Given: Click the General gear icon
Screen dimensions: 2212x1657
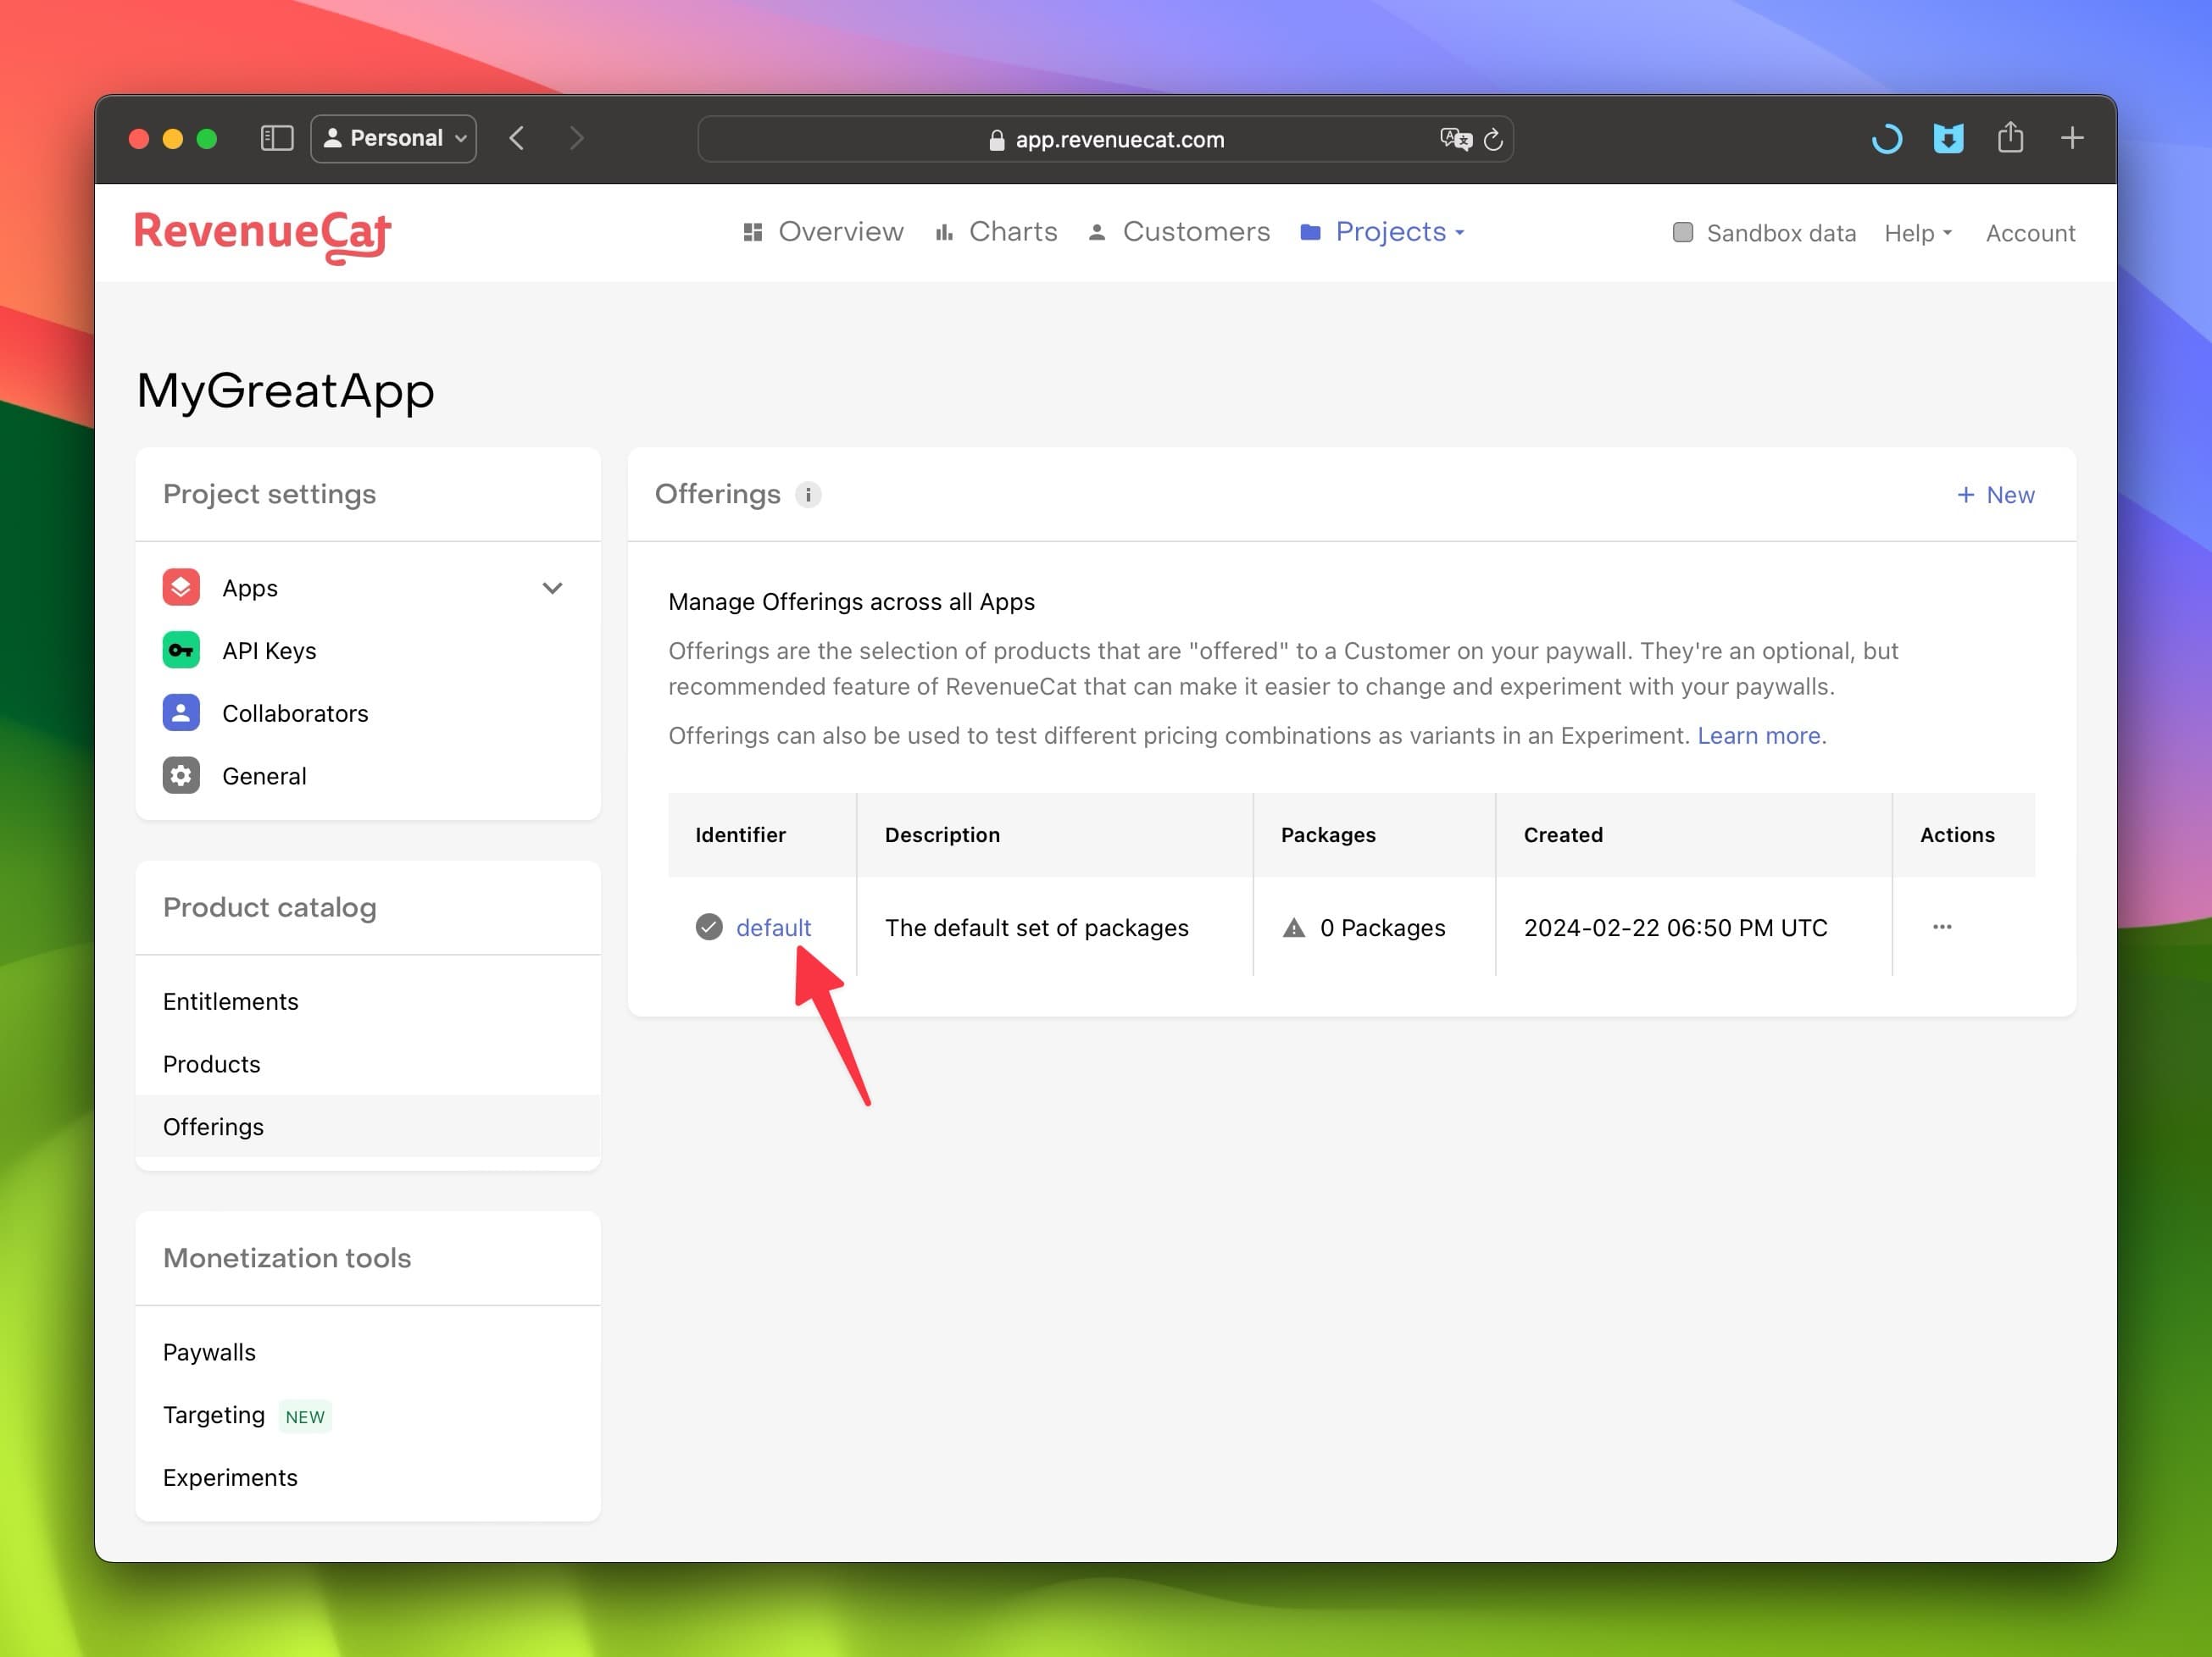Looking at the screenshot, I should [181, 775].
